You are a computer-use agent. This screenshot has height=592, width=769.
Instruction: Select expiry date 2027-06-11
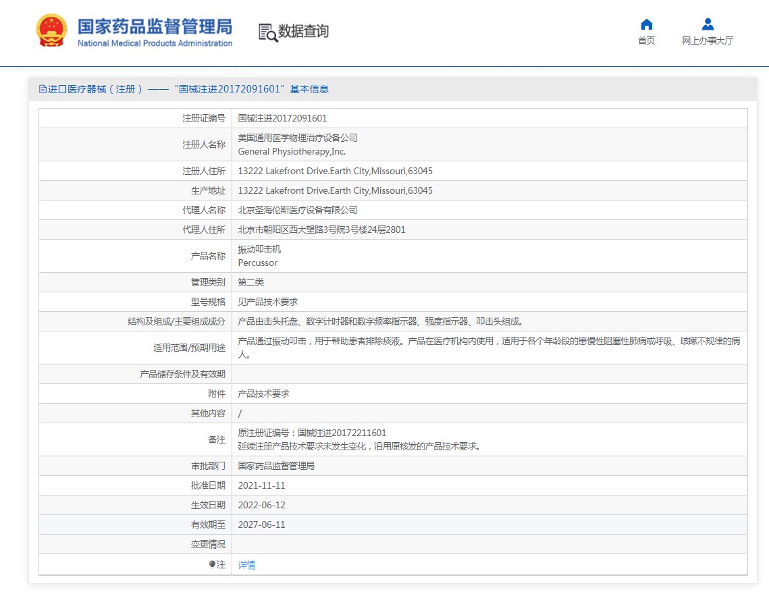point(261,524)
